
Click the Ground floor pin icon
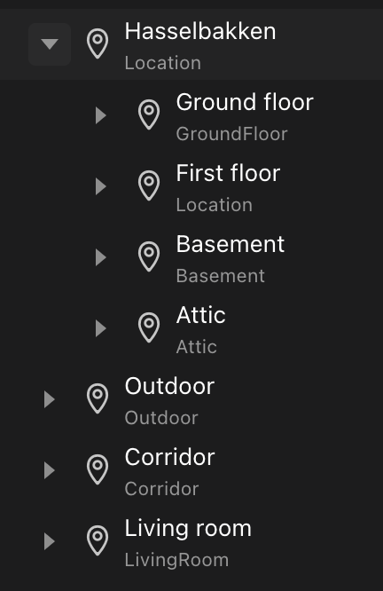149,114
